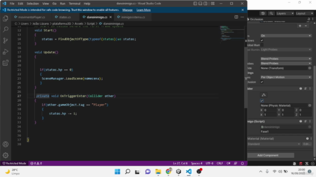
Task: Click the Fase1 input field
Action: [286, 131]
